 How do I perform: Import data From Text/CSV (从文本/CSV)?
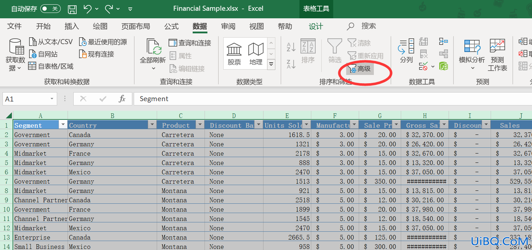pos(51,42)
